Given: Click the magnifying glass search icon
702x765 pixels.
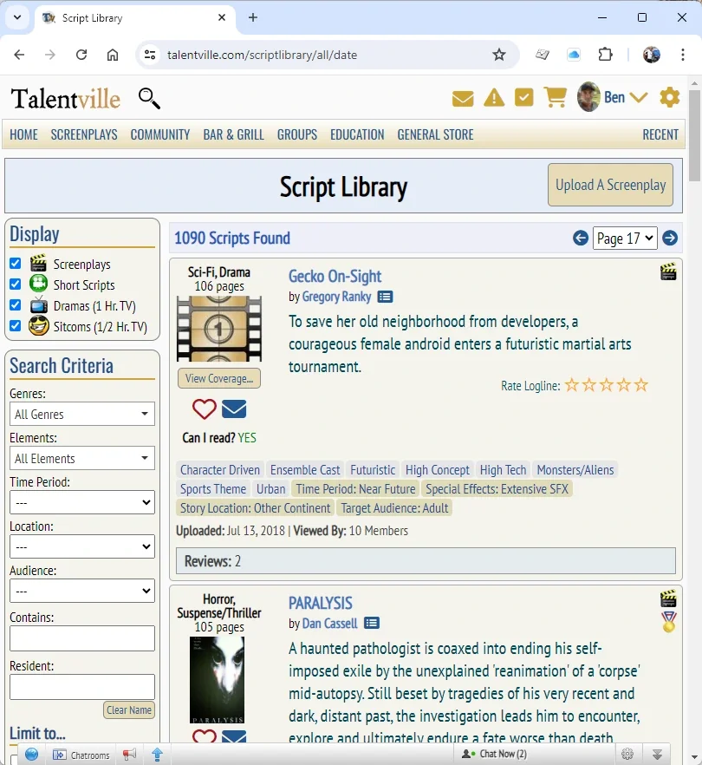Looking at the screenshot, I should pos(149,98).
